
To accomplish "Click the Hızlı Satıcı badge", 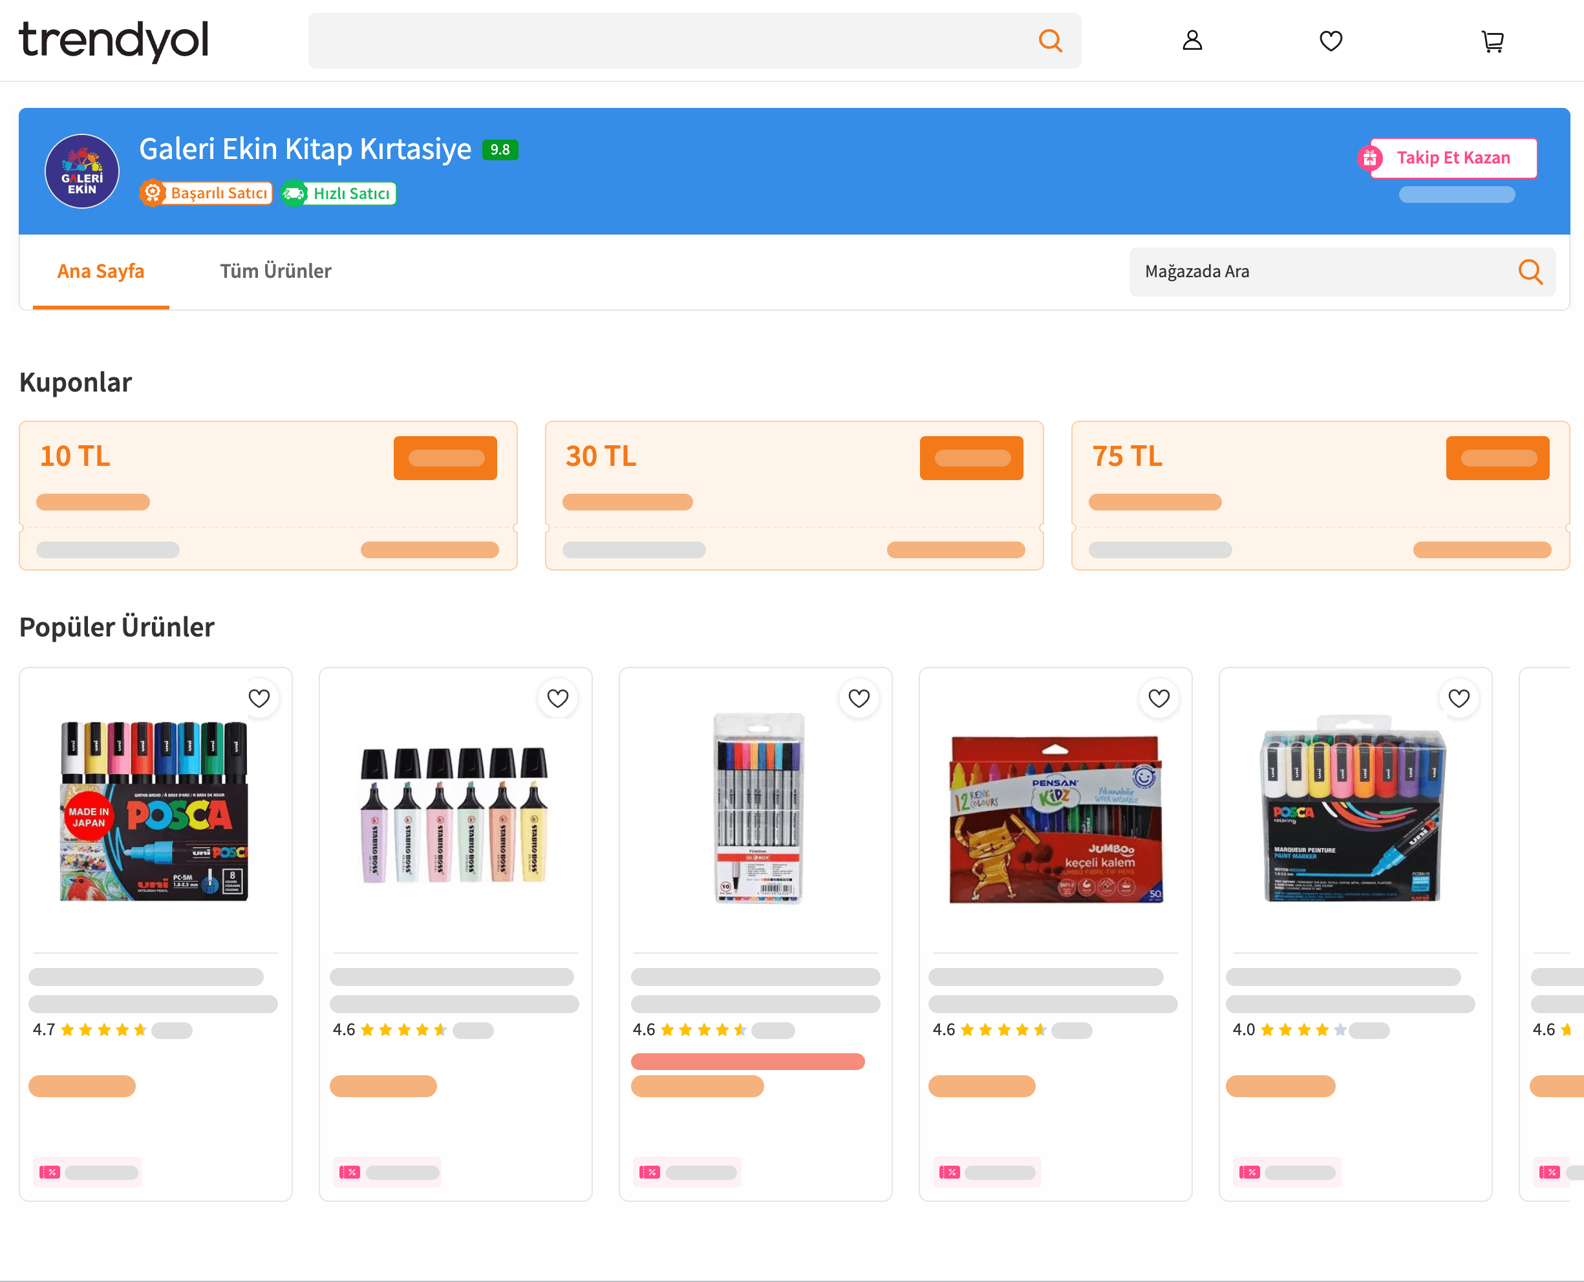I will 339,193.
